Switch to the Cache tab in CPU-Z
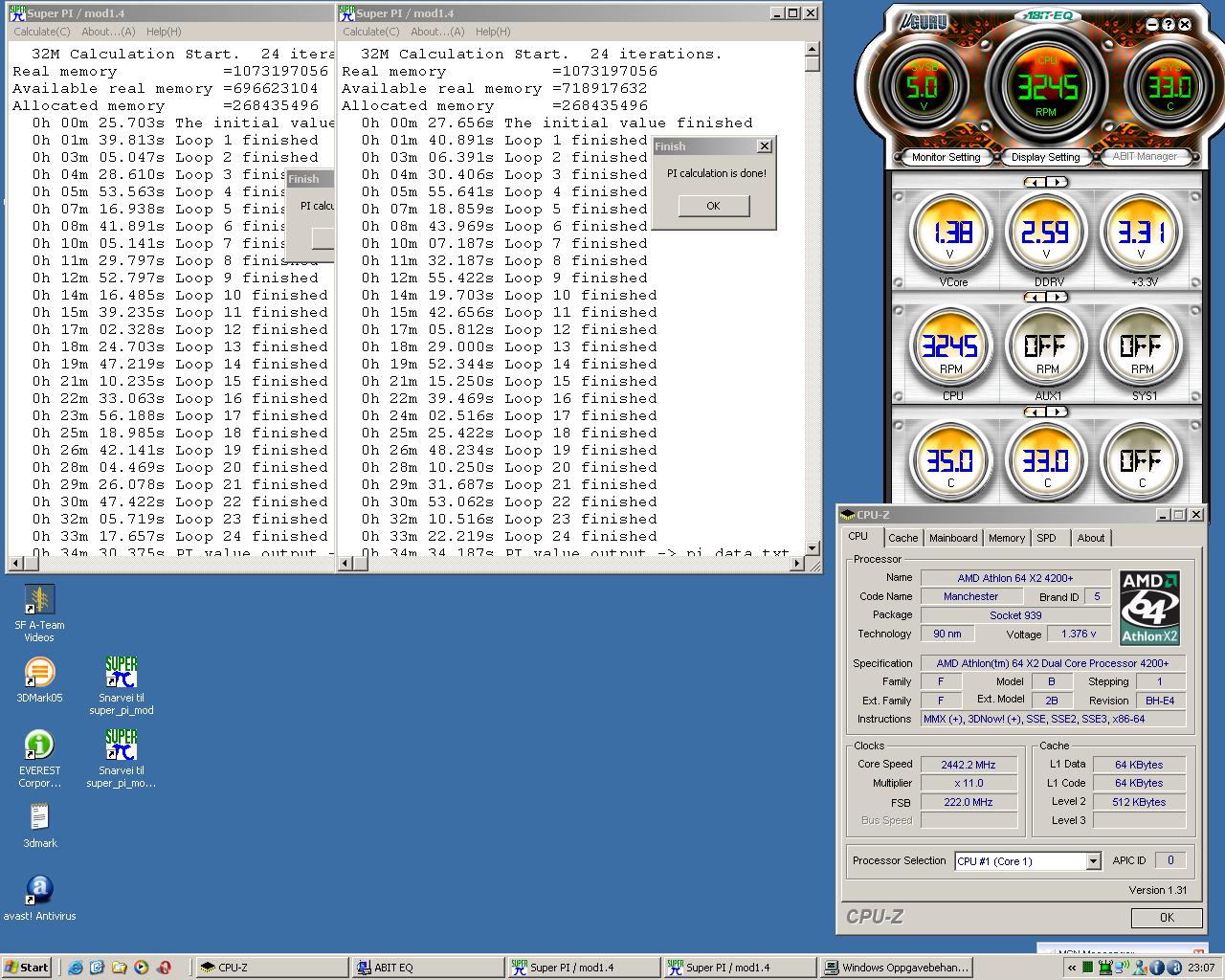Image resolution: width=1225 pixels, height=980 pixels. (902, 538)
